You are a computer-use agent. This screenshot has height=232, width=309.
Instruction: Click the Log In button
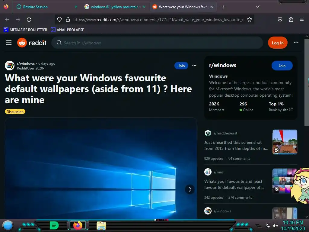(278, 43)
